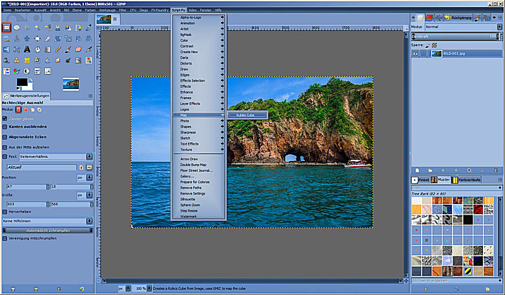Select the Blur/Sharpen droplet tool
This screenshot has width=505, height=295.
[48, 60]
